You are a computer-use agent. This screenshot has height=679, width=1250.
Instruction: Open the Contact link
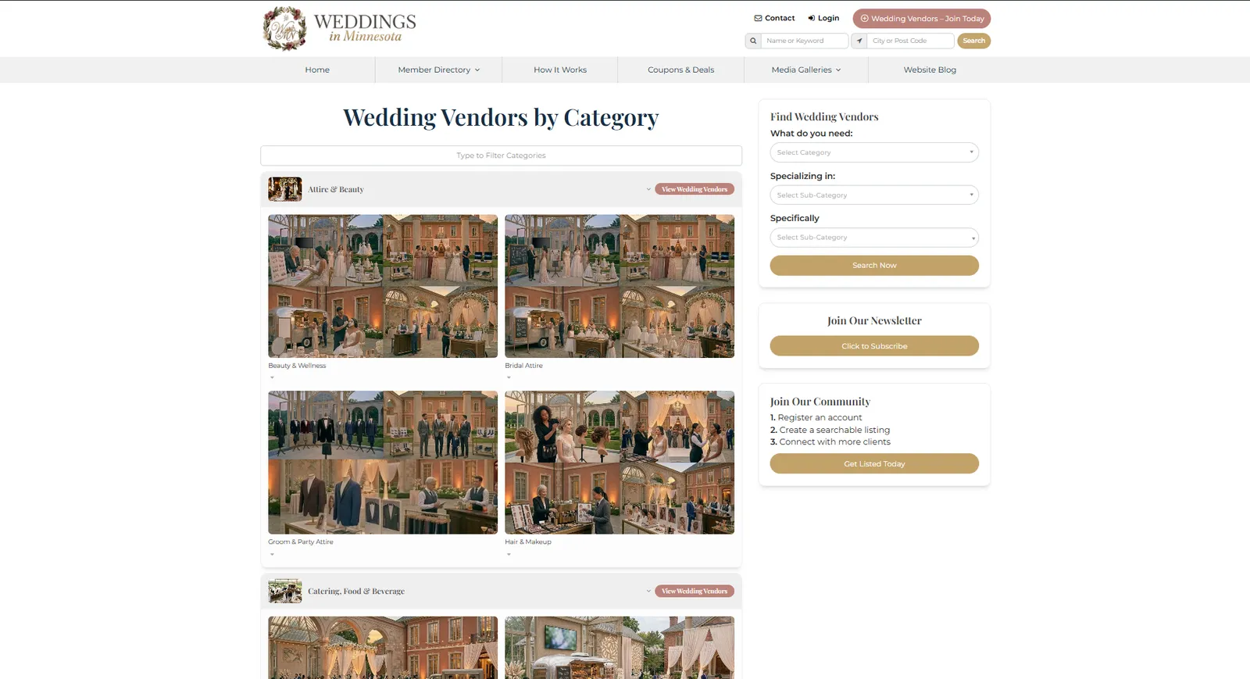click(774, 18)
